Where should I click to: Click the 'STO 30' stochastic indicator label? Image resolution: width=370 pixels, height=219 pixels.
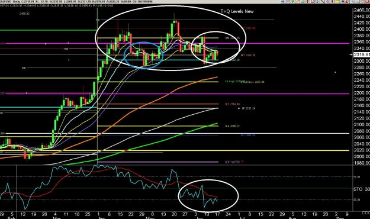tap(362, 189)
